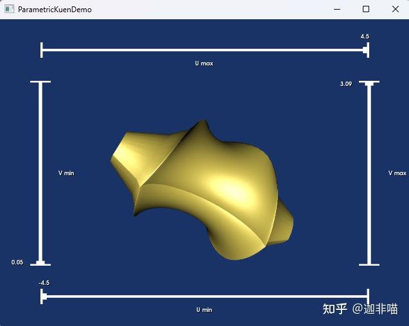Click the left end cap of U max slider
The height and width of the screenshot is (326, 409).
point(42,50)
